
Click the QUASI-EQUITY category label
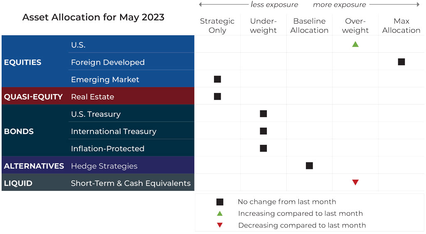pos(33,97)
